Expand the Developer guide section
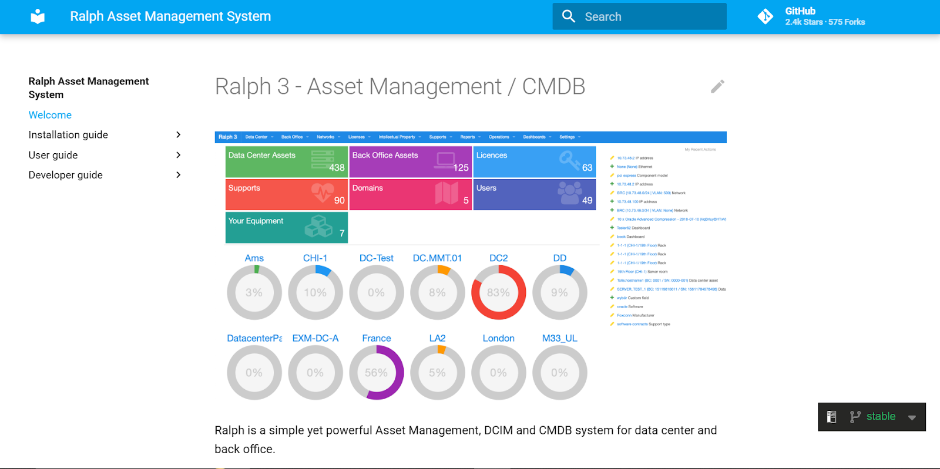This screenshot has width=940, height=469. [179, 175]
